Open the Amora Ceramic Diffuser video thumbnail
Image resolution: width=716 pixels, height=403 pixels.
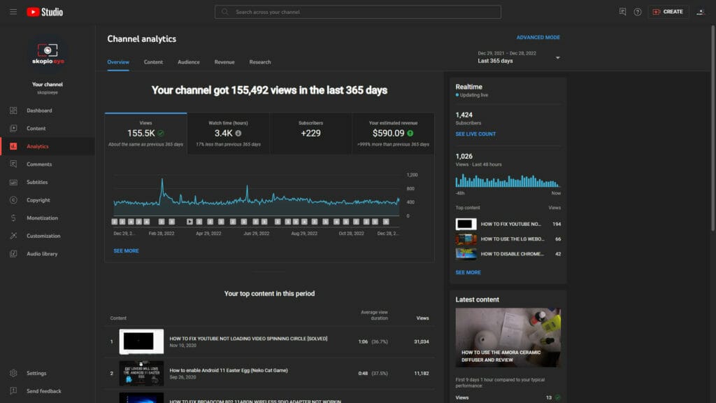(x=508, y=337)
